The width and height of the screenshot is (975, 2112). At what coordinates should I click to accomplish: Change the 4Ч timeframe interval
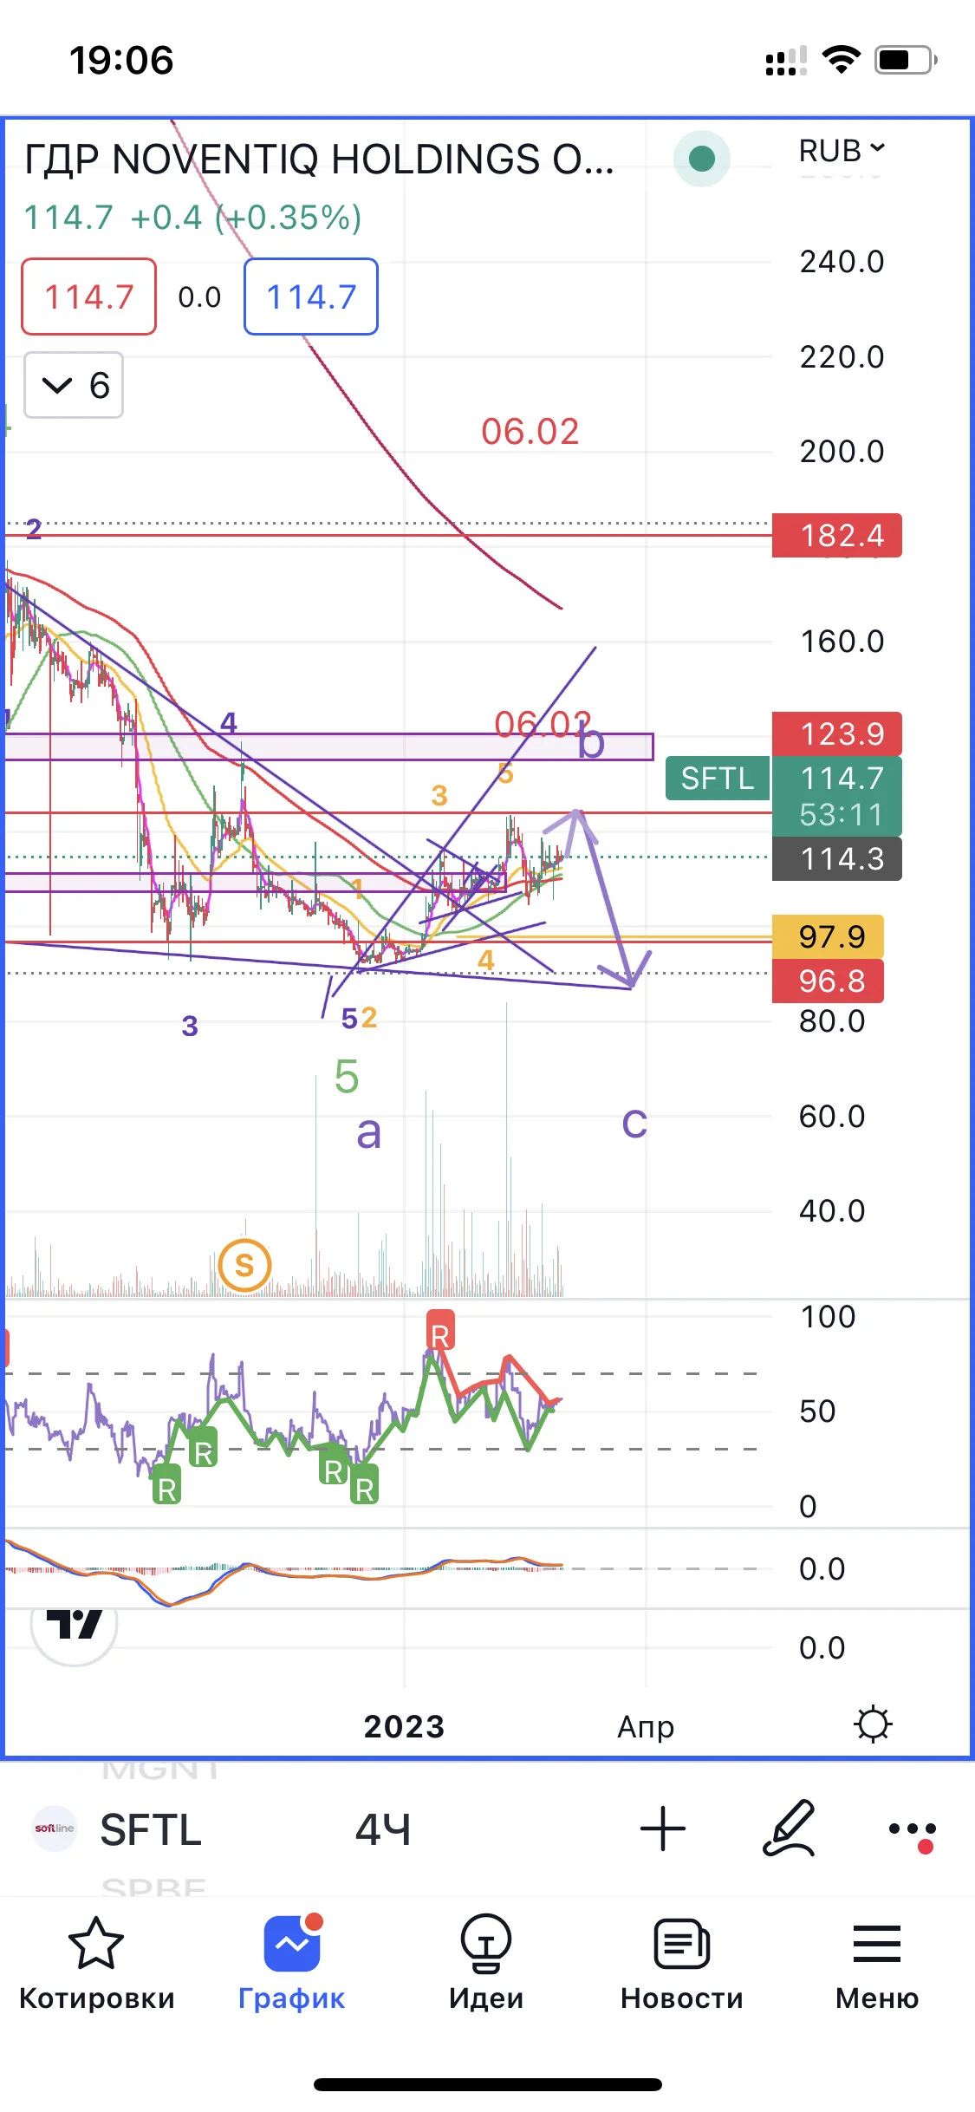[382, 1829]
